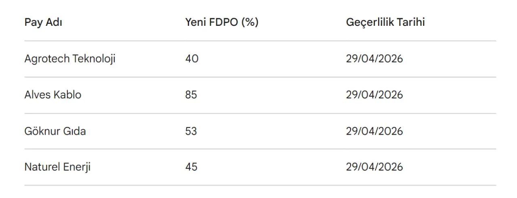The width and height of the screenshot is (517, 198).
Task: Click the FDPO value 53 for Göknur Gıda
Action: pos(191,131)
